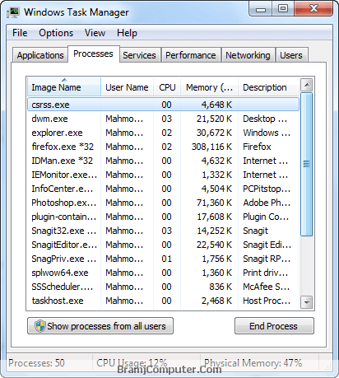Click the Snagit RP... description cell
This screenshot has width=339, height=378.
tap(267, 259)
